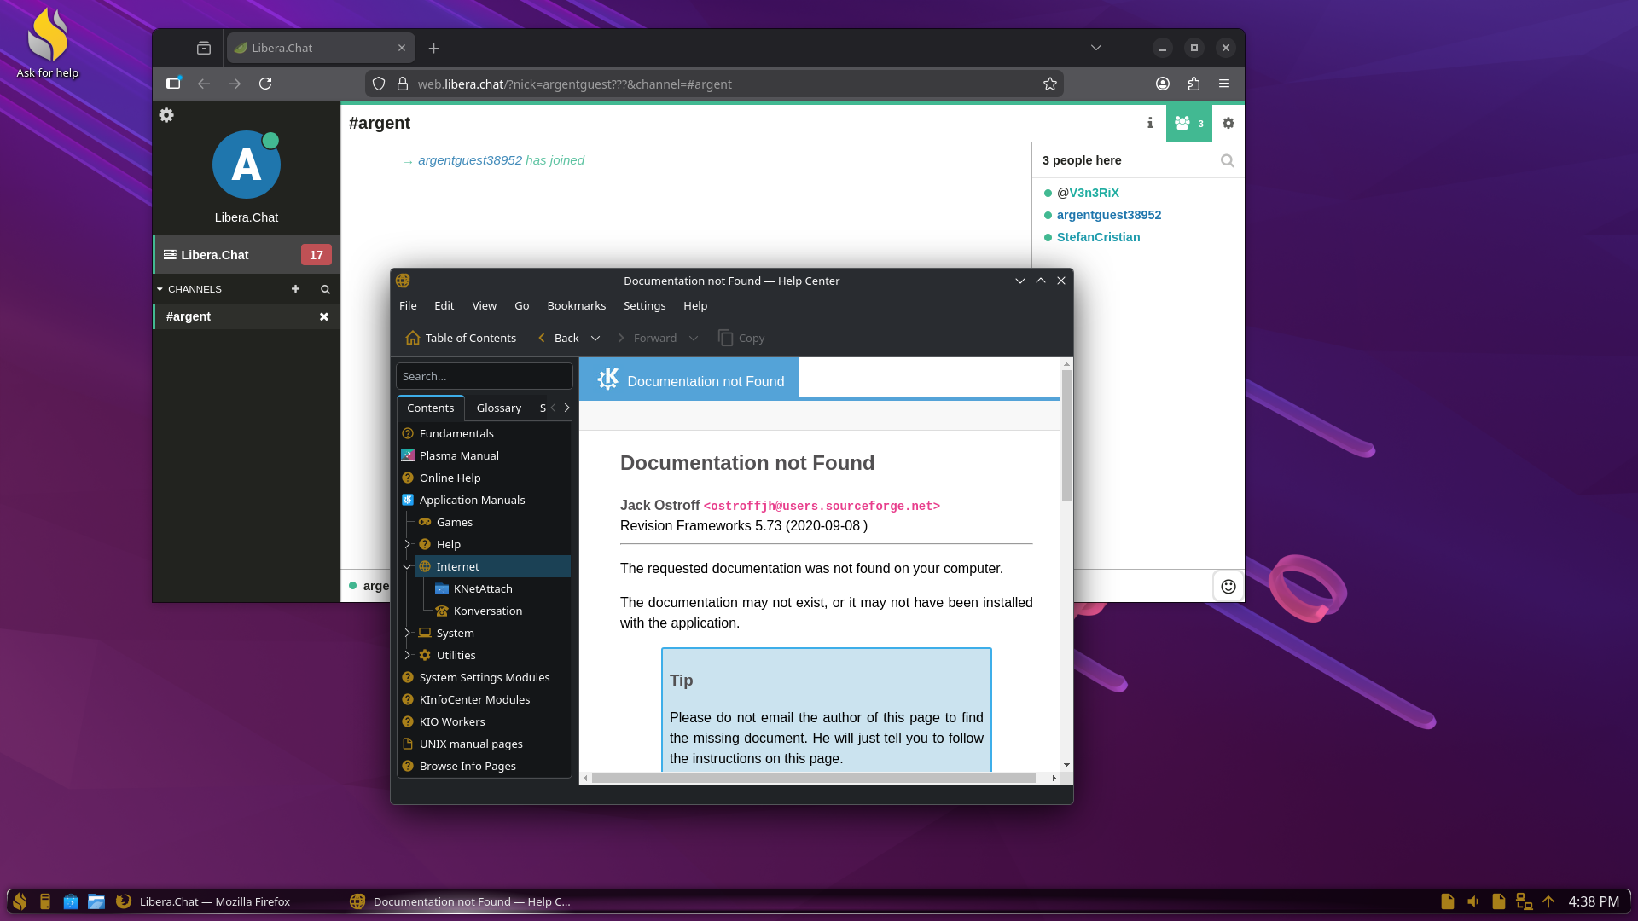The width and height of the screenshot is (1638, 921).
Task: Toggle the user list button showing 3
Action: click(x=1189, y=123)
